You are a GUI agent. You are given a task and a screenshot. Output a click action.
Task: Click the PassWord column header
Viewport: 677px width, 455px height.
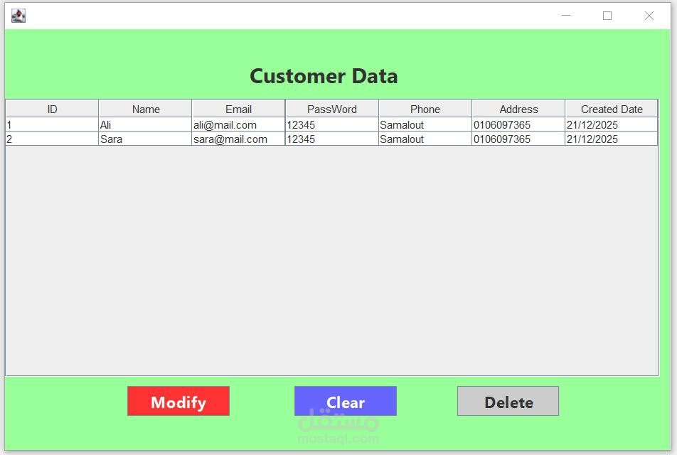coord(332,109)
